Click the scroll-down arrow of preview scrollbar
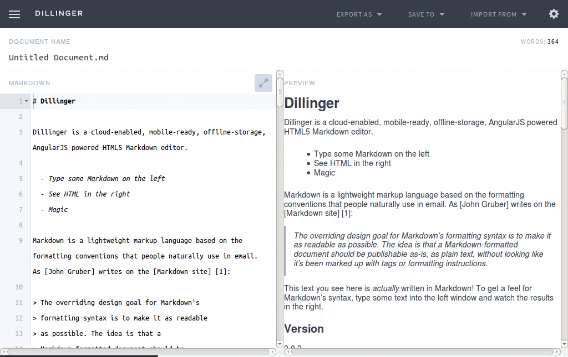 click(x=564, y=344)
